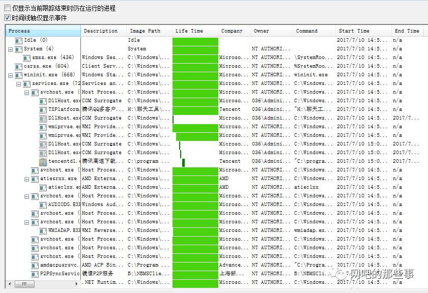This screenshot has height=293, width=428.
Task: Select the WMIADAP.EXE process icon
Action: pyautogui.click(x=43, y=230)
